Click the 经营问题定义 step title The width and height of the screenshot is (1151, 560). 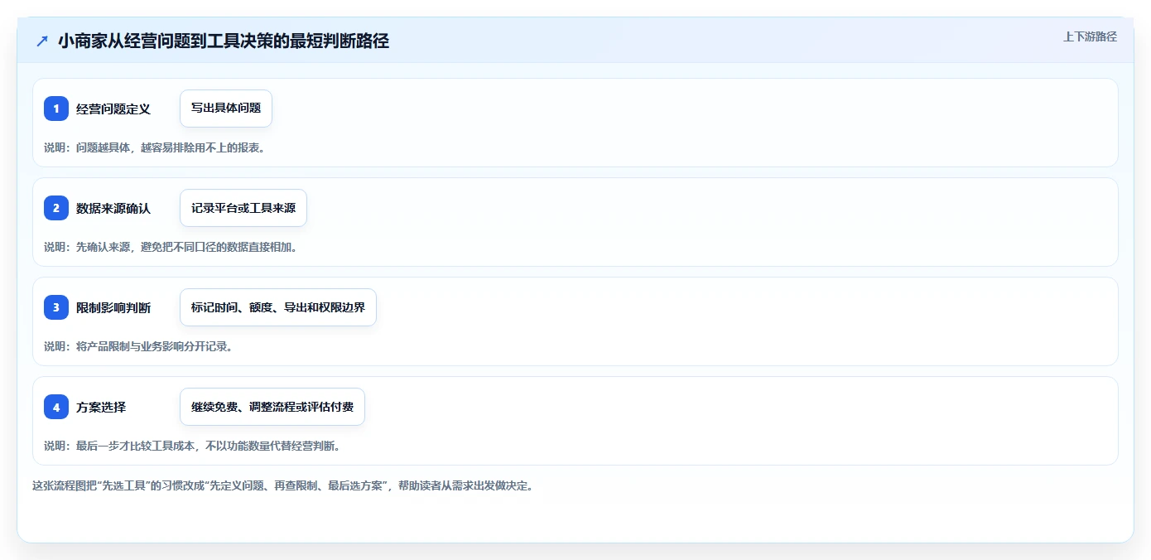113,109
